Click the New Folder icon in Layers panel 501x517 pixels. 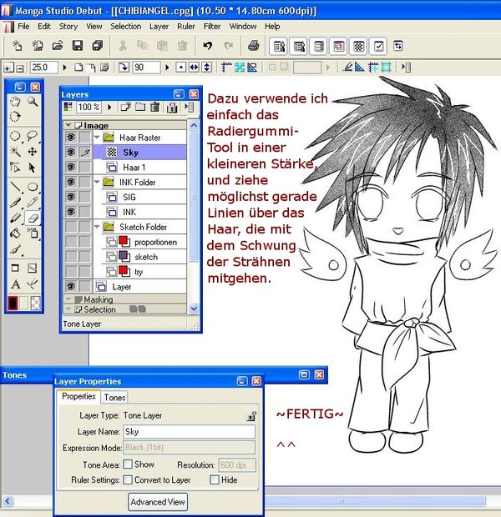pos(140,108)
